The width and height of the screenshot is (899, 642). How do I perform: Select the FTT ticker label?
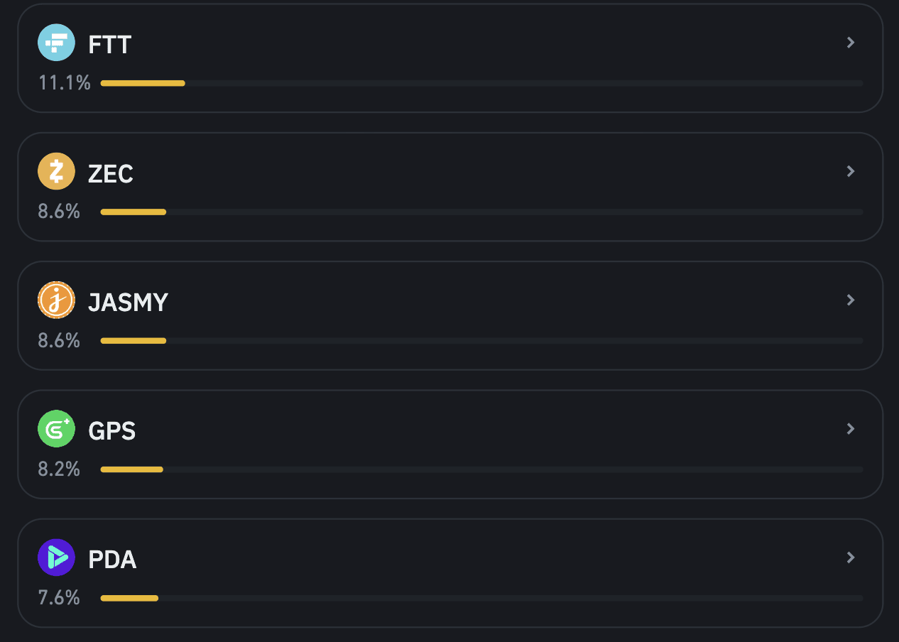tap(110, 45)
